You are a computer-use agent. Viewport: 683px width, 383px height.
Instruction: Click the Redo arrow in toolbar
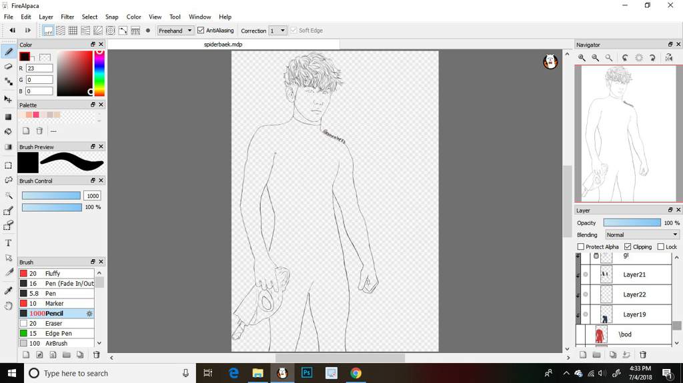(27, 31)
